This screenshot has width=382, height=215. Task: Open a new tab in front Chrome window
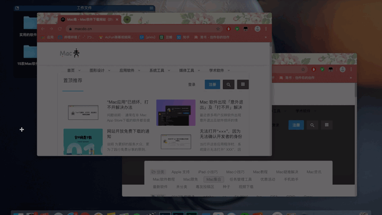click(127, 20)
